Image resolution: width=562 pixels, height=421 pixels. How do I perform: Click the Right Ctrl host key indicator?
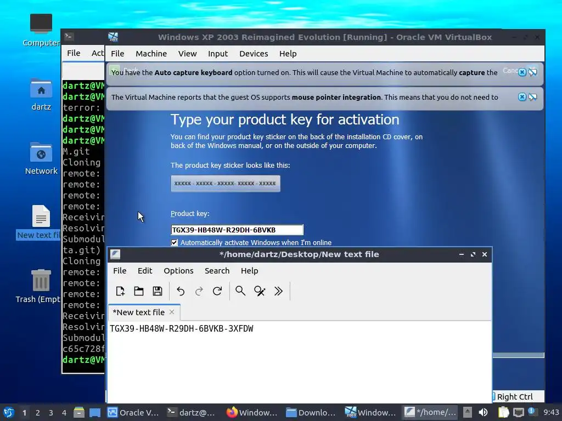pos(514,397)
